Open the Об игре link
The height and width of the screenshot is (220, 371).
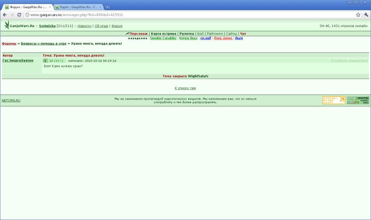click(101, 26)
